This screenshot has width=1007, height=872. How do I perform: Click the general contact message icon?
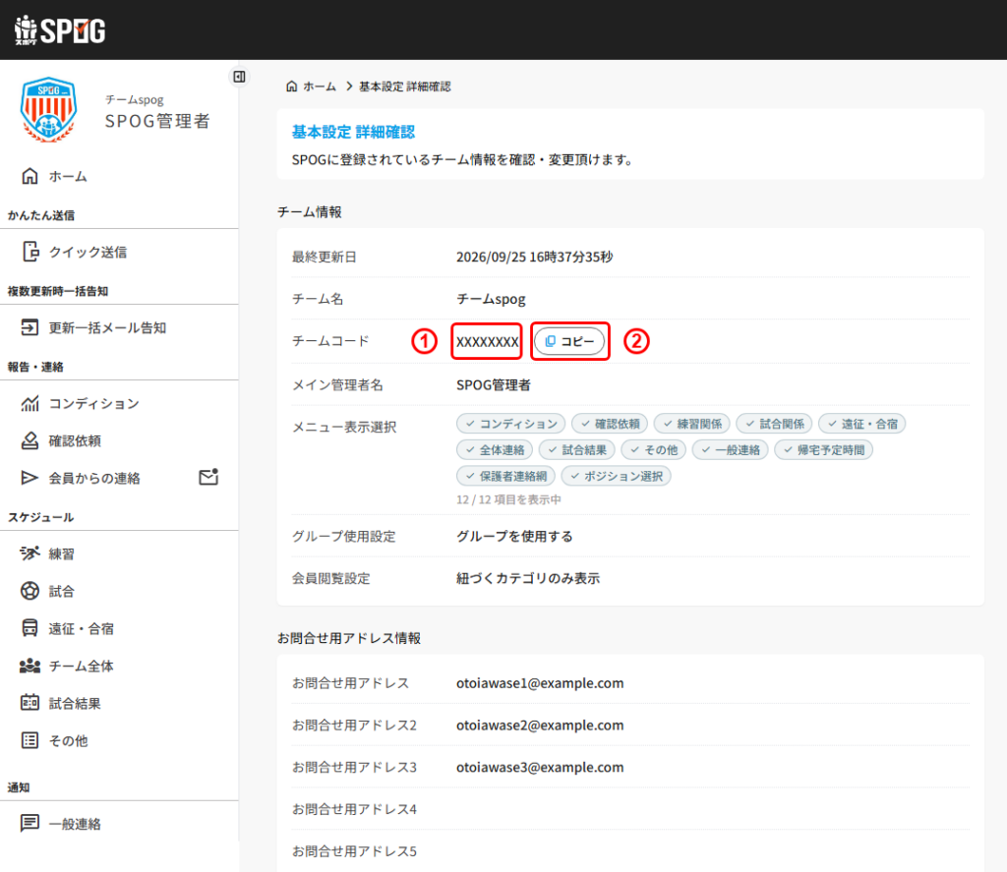coord(30,823)
